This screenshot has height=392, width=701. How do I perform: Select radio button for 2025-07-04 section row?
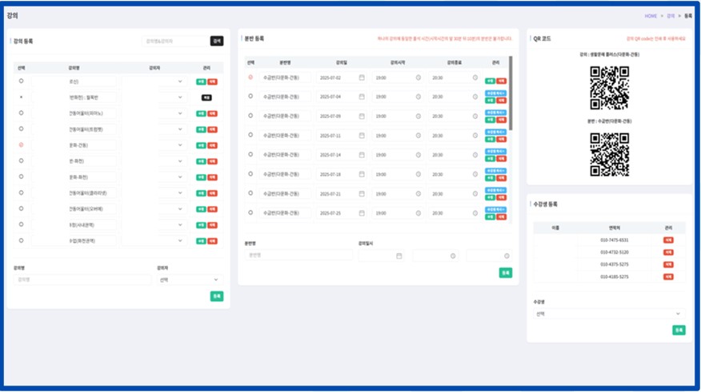250,97
